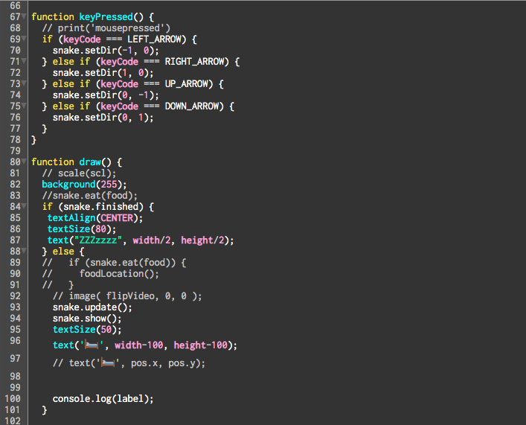Click the console.log(label) statement
Screen dimensions: 526x425
tap(103, 399)
